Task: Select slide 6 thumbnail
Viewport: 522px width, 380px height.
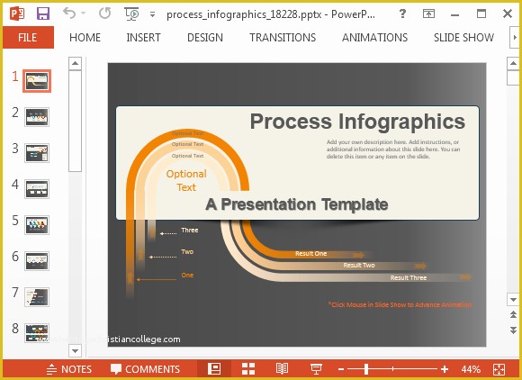Action: point(37,261)
